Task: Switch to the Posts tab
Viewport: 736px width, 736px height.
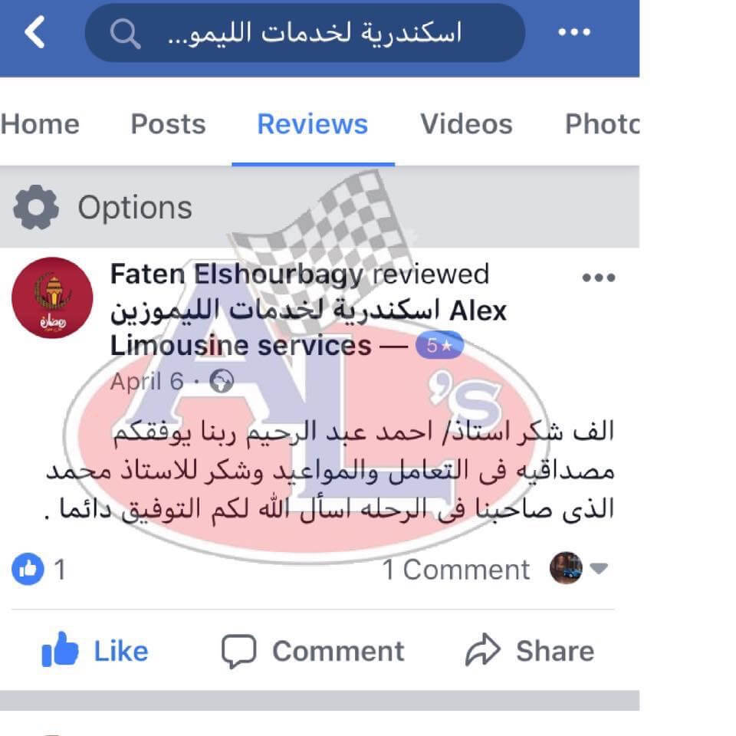Action: coord(168,124)
